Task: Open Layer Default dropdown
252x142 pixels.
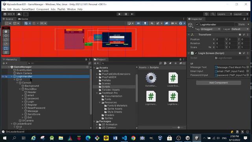Action: point(240,29)
